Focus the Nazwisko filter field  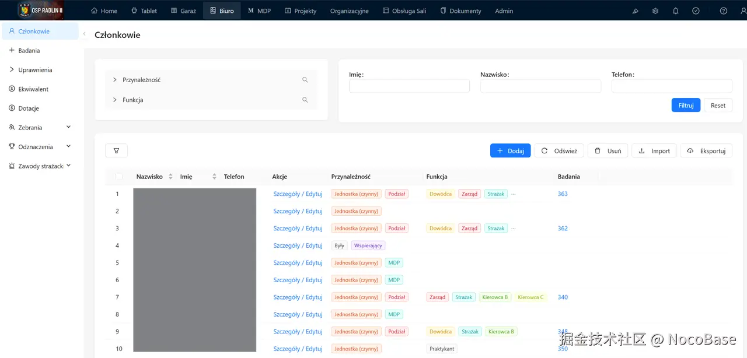click(x=540, y=86)
